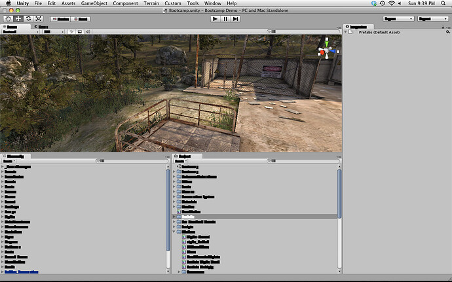The image size is (452, 282).
Task: Open the Tools menu
Action: tap(193, 3)
